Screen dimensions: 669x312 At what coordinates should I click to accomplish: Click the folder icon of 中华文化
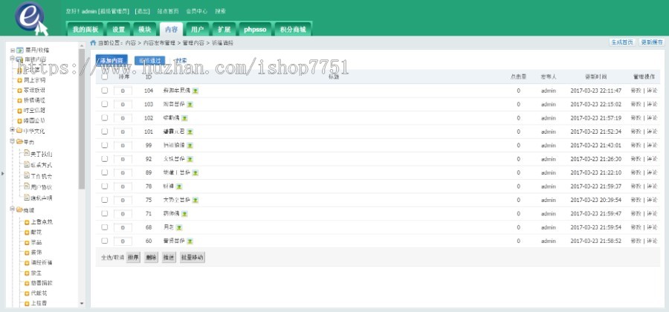[19, 131]
